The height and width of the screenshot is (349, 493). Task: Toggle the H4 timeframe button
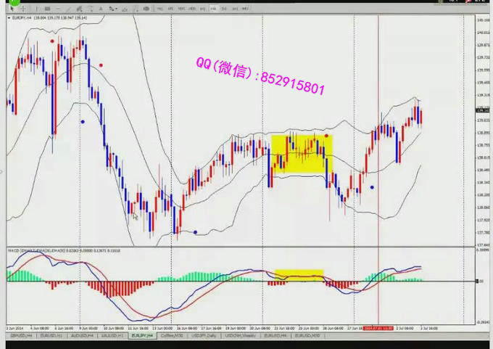[x=214, y=9]
